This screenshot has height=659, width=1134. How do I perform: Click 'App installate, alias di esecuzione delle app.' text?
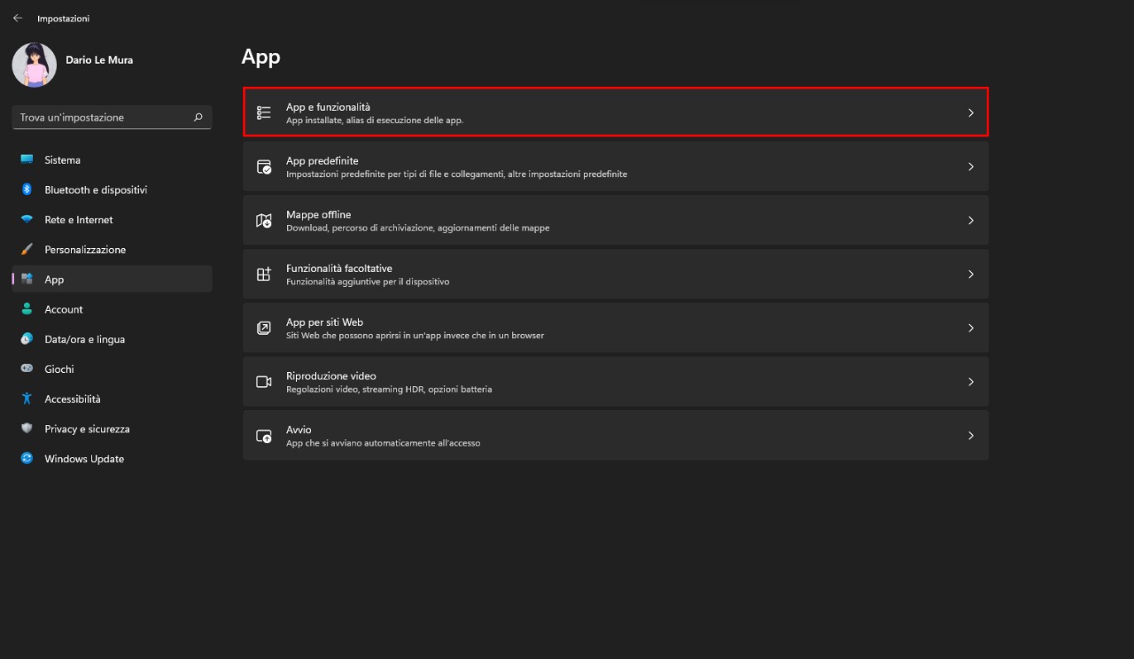(x=375, y=120)
